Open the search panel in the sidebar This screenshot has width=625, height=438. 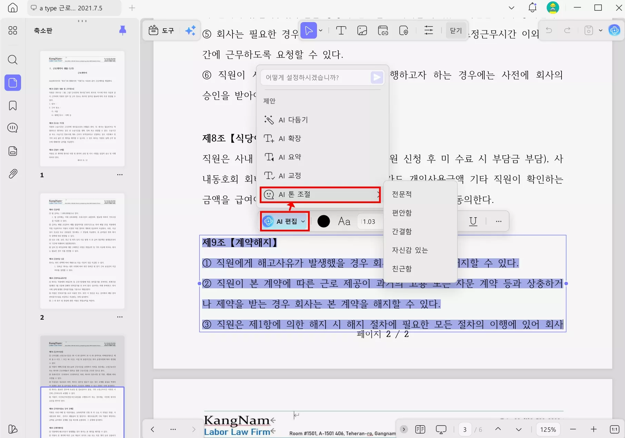[13, 60]
